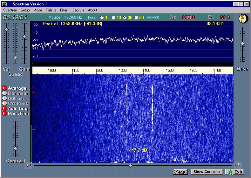Screen dimensions: 251x178
Task: Open the Filters menu
Action: pos(64,10)
